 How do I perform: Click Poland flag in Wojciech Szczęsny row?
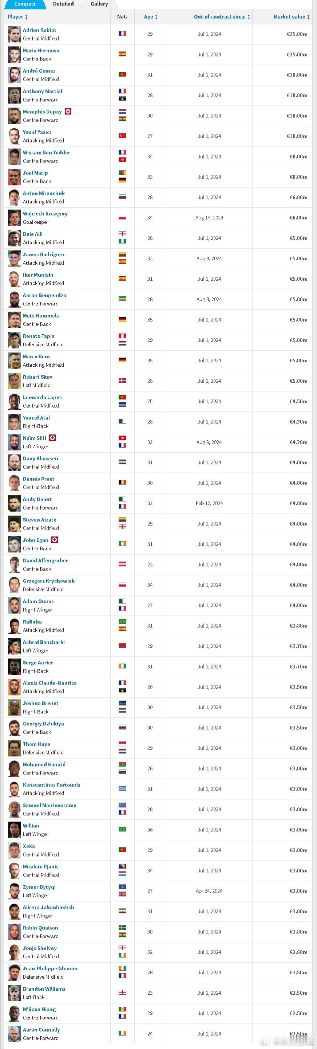click(122, 217)
